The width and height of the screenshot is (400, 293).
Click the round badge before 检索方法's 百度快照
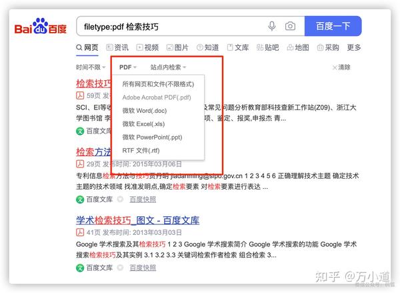coord(120,200)
